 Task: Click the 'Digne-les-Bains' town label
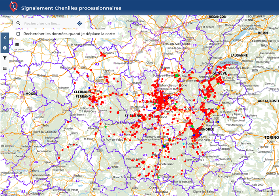204,192
